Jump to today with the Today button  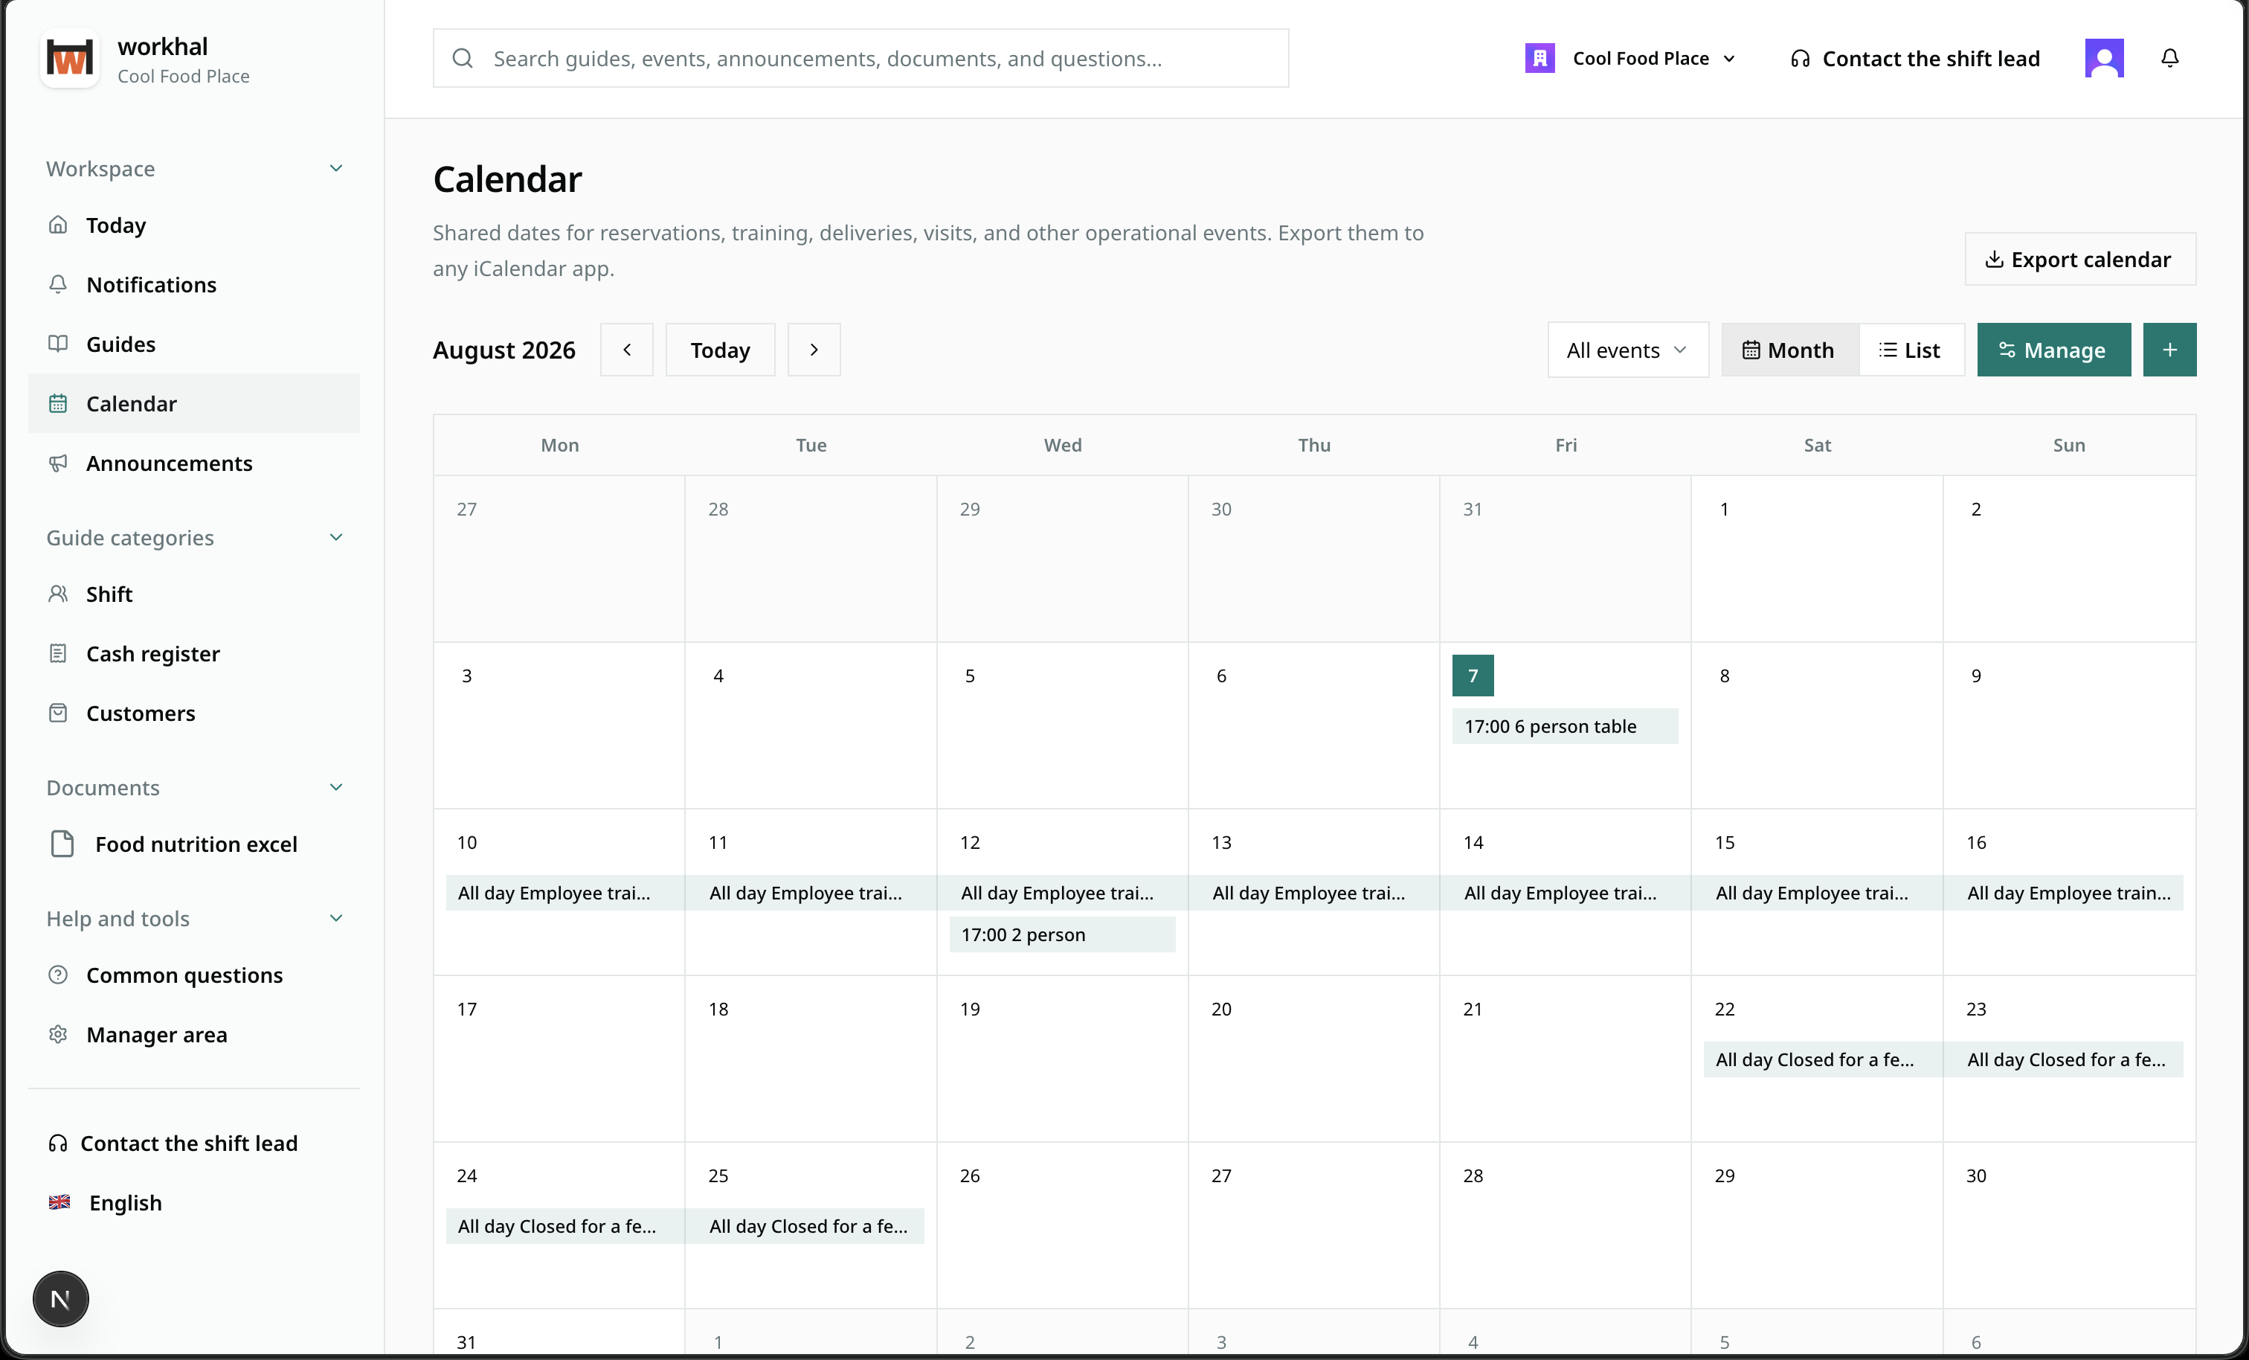[x=720, y=350]
